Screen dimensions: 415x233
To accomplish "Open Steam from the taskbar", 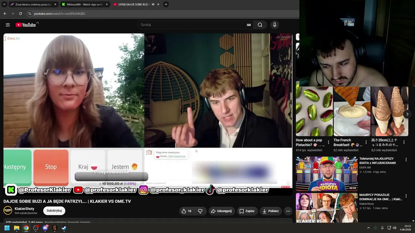I will coord(64,228).
